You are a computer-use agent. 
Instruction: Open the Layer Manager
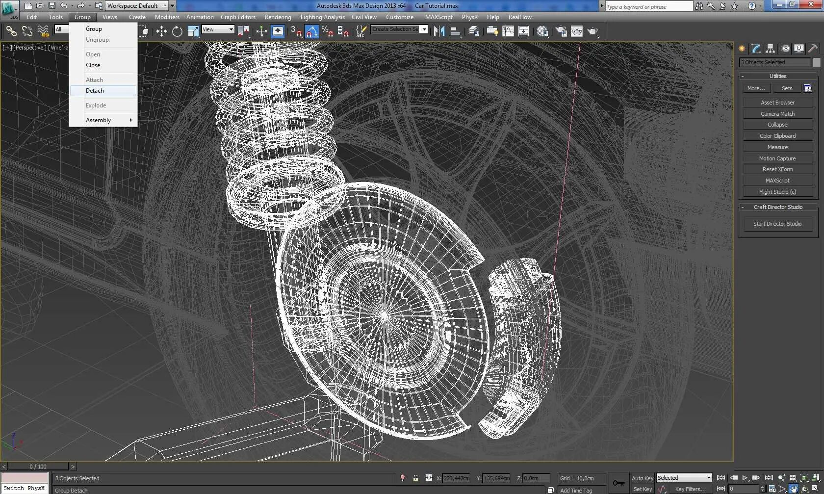tap(474, 31)
